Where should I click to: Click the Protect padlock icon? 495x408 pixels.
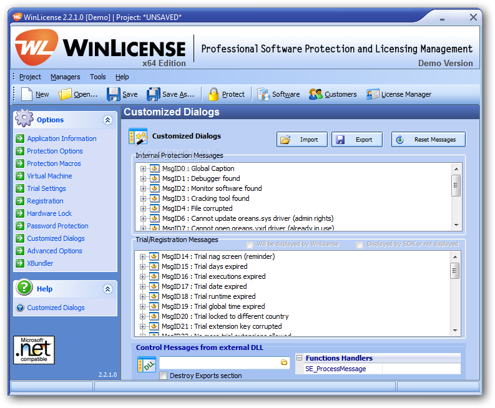point(213,94)
